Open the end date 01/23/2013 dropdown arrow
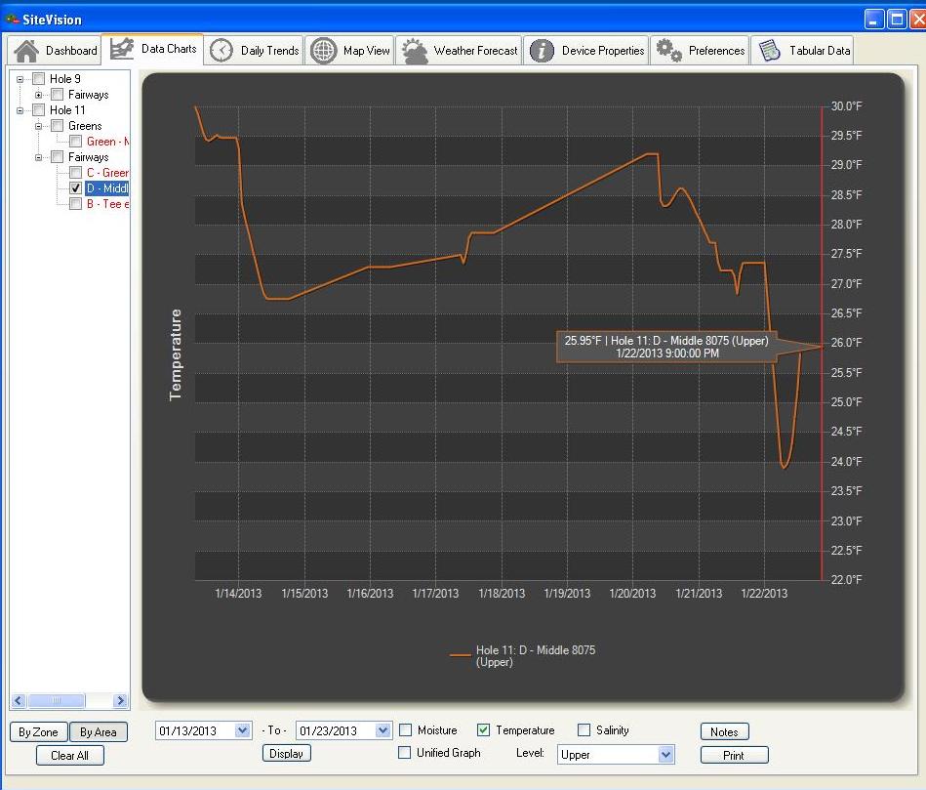926x790 pixels. (x=382, y=730)
